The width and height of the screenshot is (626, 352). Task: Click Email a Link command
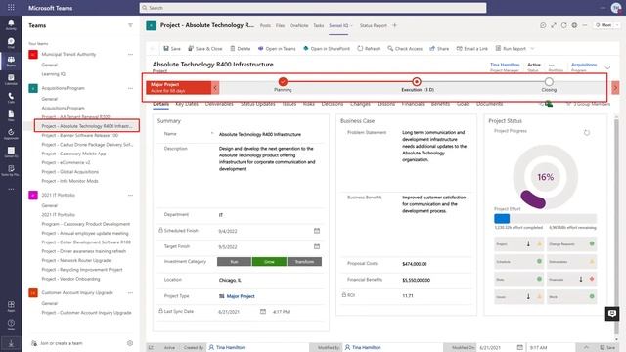[472, 48]
